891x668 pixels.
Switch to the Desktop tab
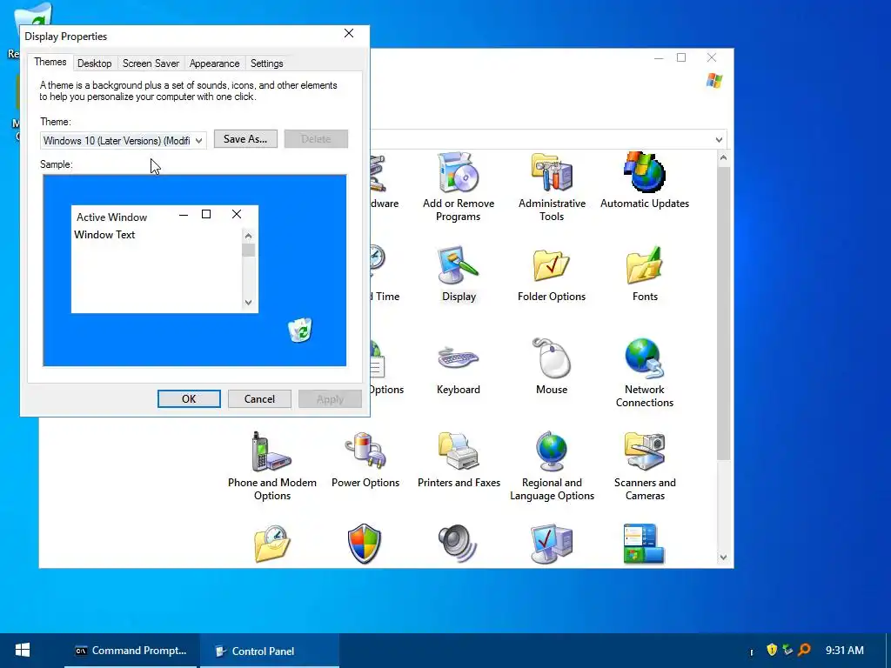coord(94,63)
